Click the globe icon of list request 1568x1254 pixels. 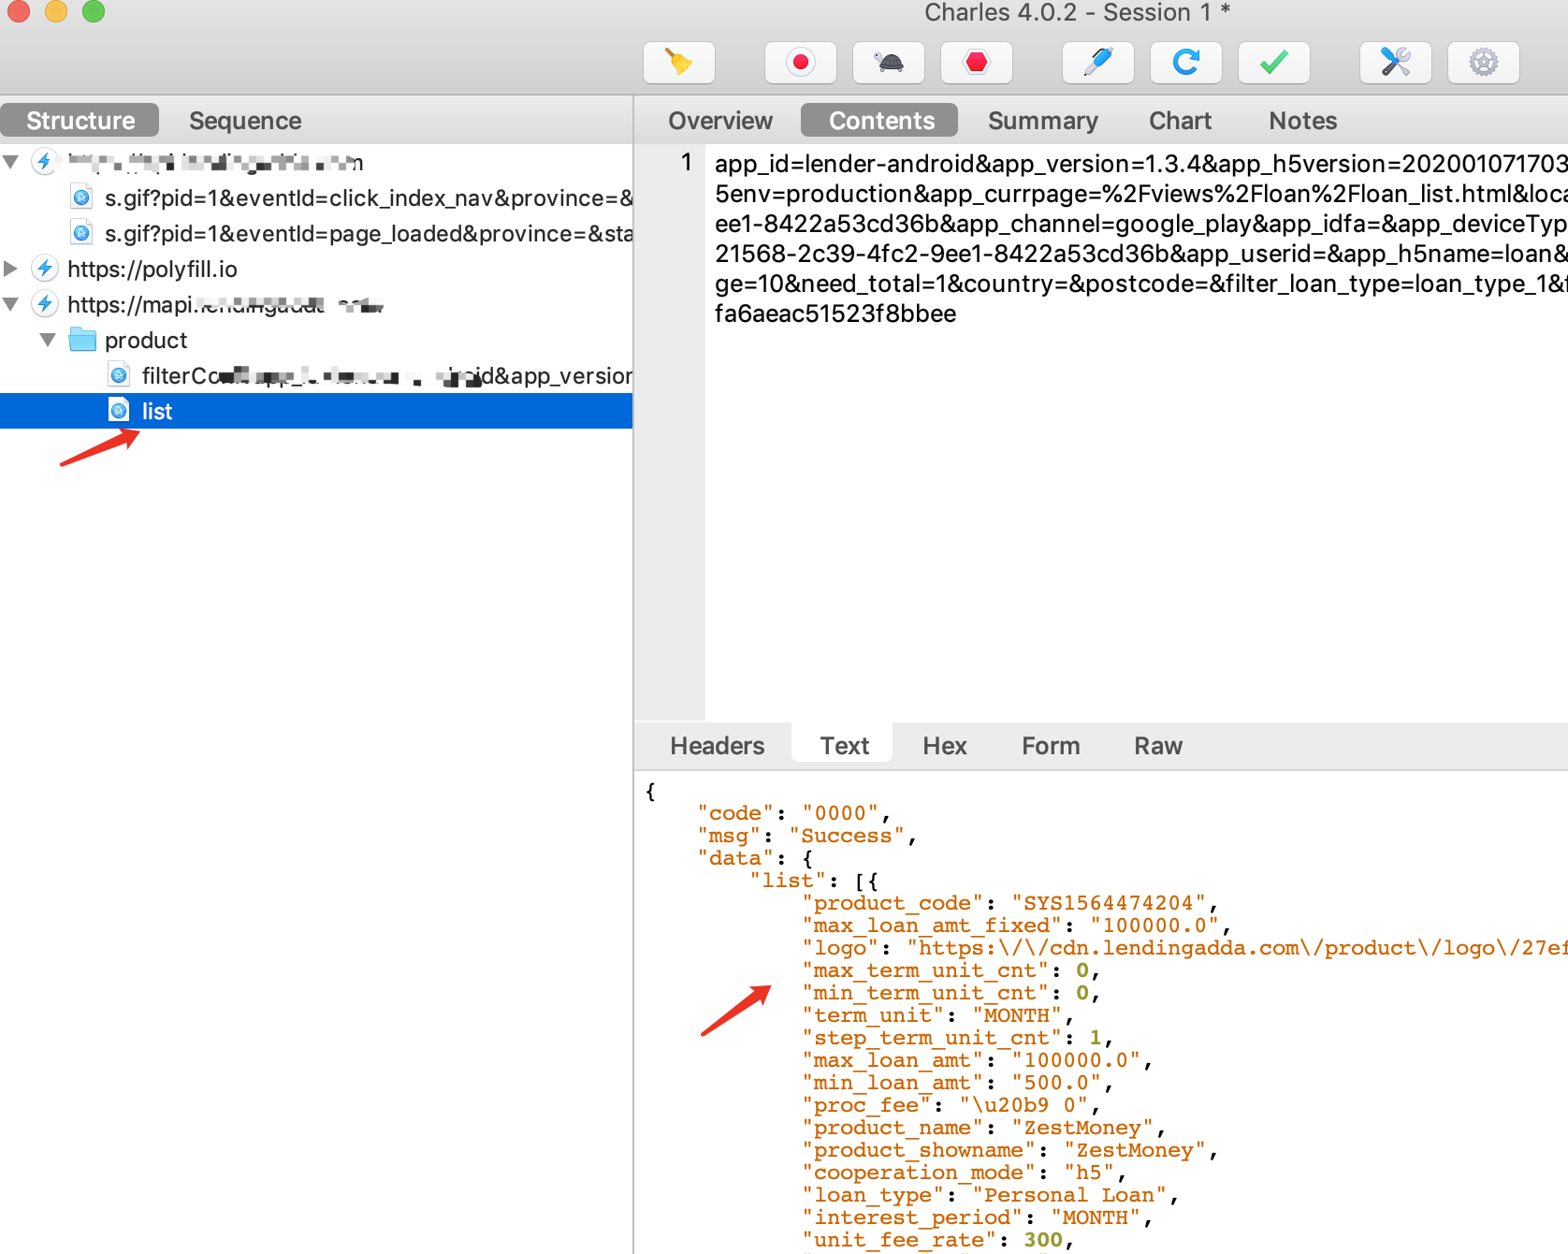pyautogui.click(x=119, y=411)
